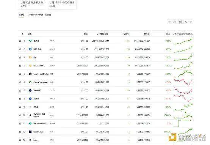210x145 pixels.
Task: Click the Neutrino USD coin icon
Action: (30, 123)
